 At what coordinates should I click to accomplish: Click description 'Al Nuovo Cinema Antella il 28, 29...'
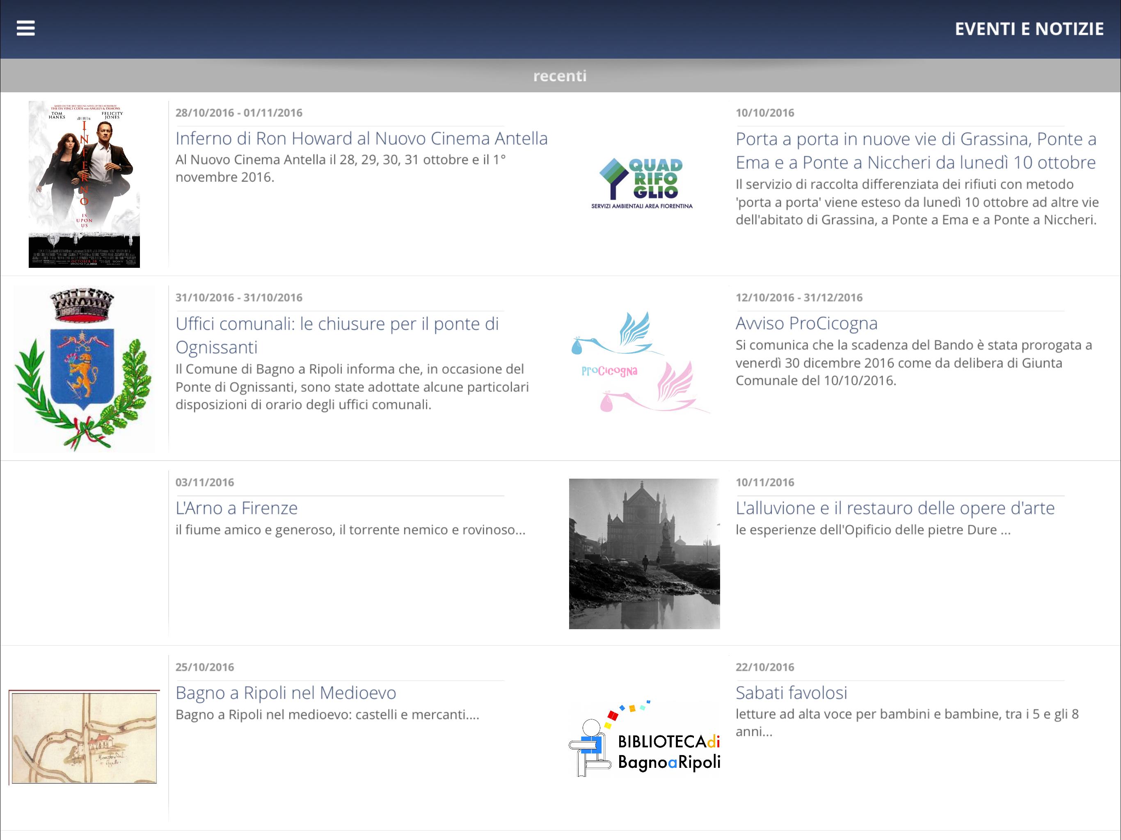pos(341,168)
